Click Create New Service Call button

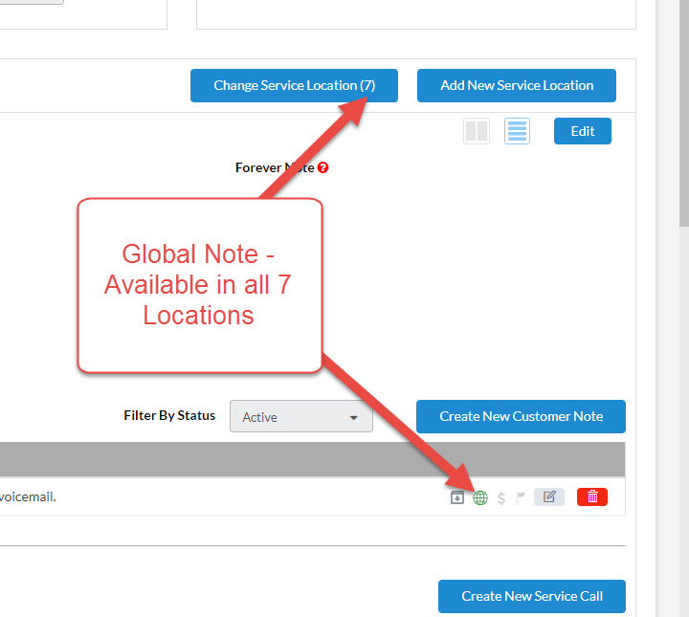[532, 596]
